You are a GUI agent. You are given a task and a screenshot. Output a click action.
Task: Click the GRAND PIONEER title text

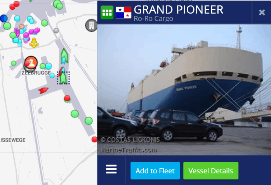click(179, 10)
